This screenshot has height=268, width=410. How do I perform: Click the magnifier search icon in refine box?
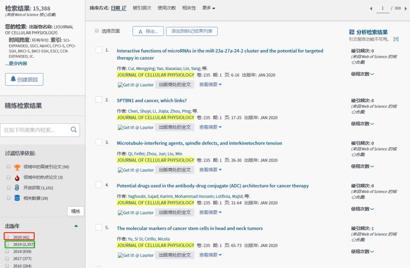(74, 130)
